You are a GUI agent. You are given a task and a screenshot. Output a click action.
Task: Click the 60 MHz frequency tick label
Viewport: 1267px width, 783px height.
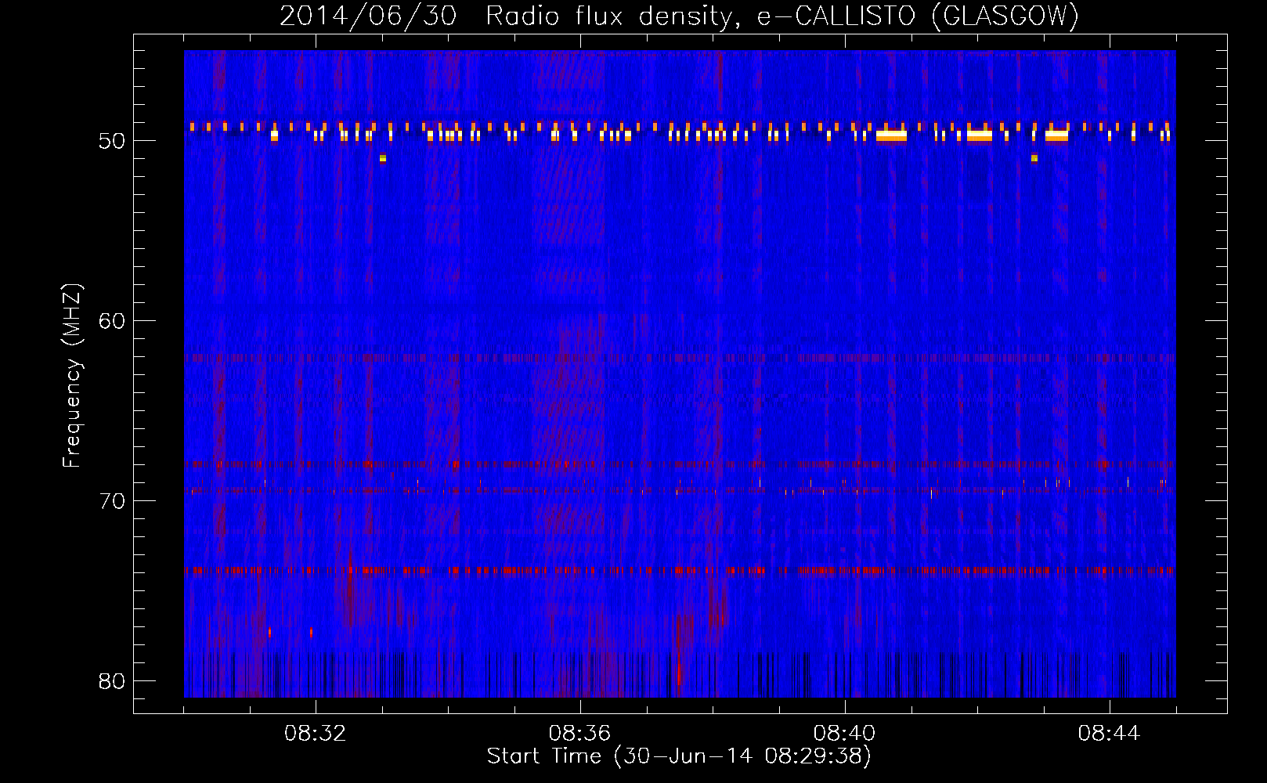point(112,321)
